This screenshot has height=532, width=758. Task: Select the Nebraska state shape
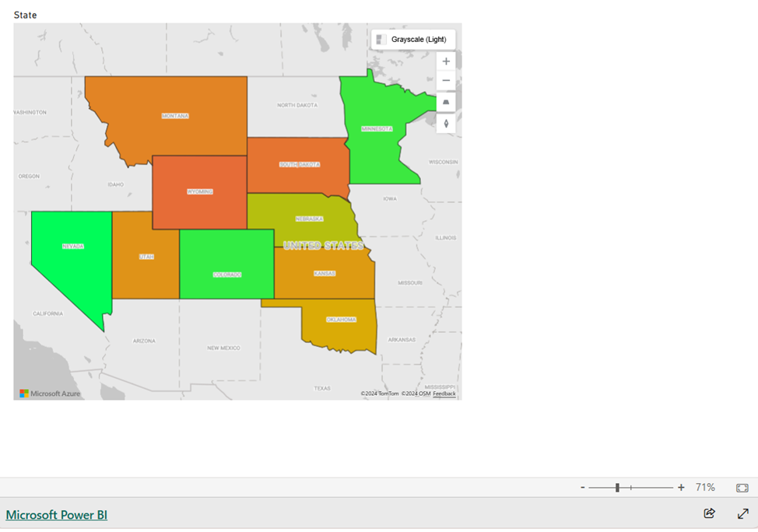(310, 219)
